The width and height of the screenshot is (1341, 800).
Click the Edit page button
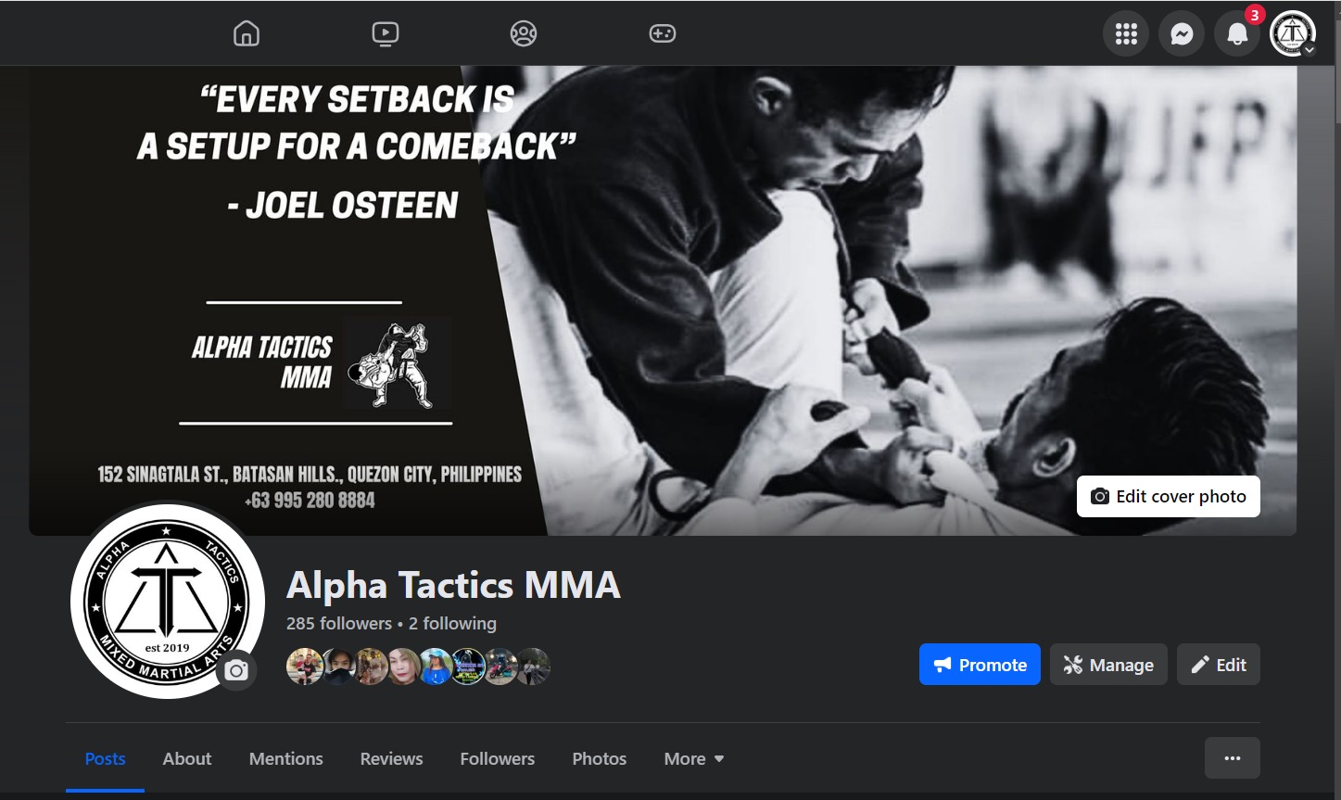1219,665
